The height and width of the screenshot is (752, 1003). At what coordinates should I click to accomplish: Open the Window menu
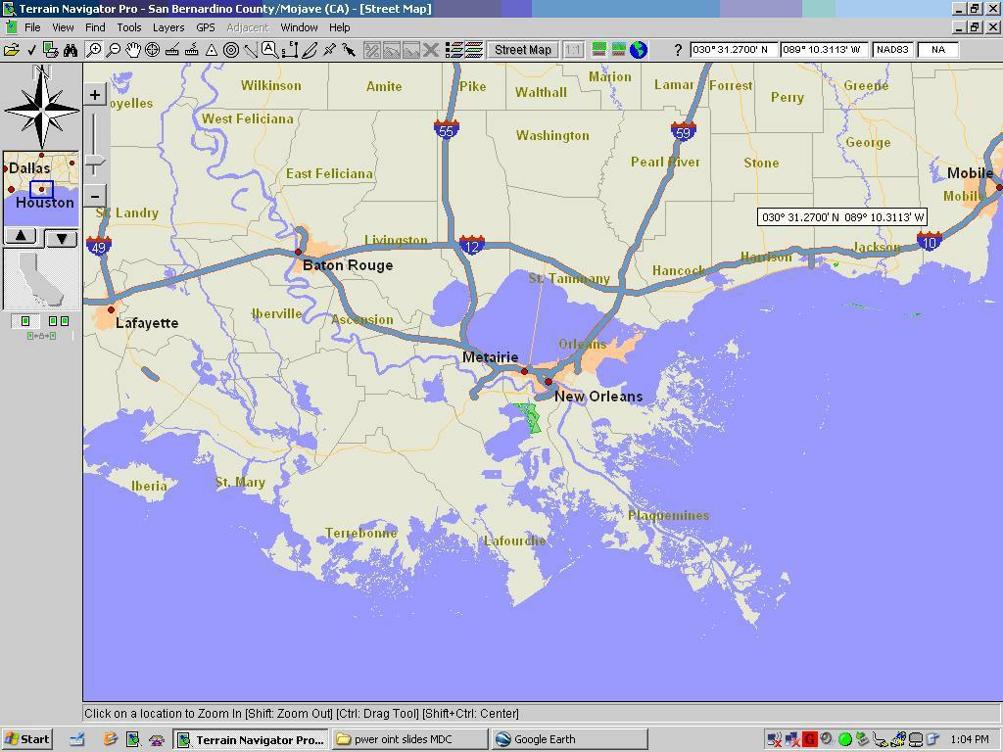[x=299, y=27]
